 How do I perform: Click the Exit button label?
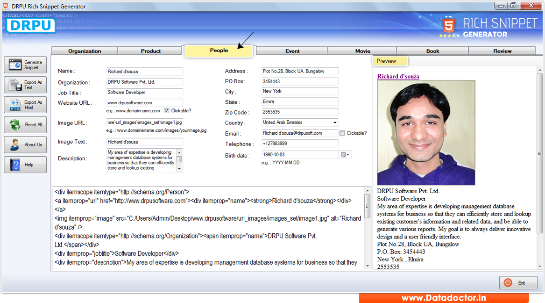(x=522, y=283)
